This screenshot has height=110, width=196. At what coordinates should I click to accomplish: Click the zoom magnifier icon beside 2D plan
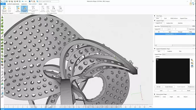(x=192, y=60)
